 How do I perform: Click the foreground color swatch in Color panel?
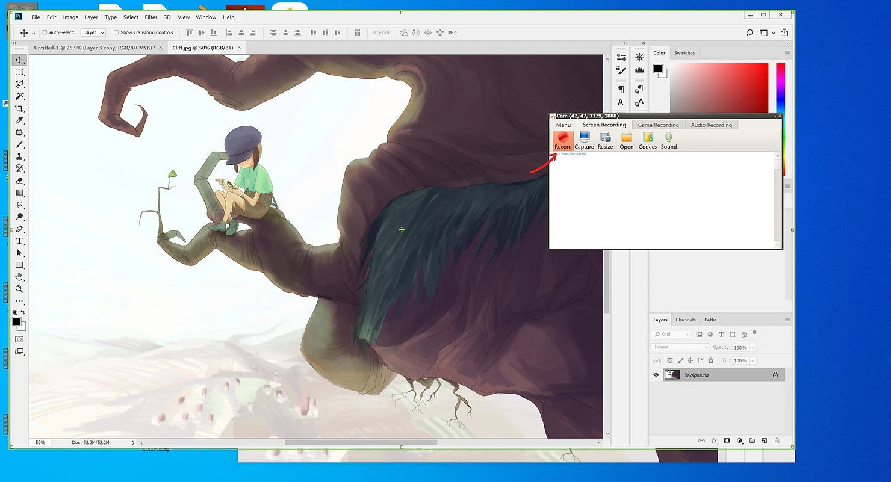tap(658, 69)
